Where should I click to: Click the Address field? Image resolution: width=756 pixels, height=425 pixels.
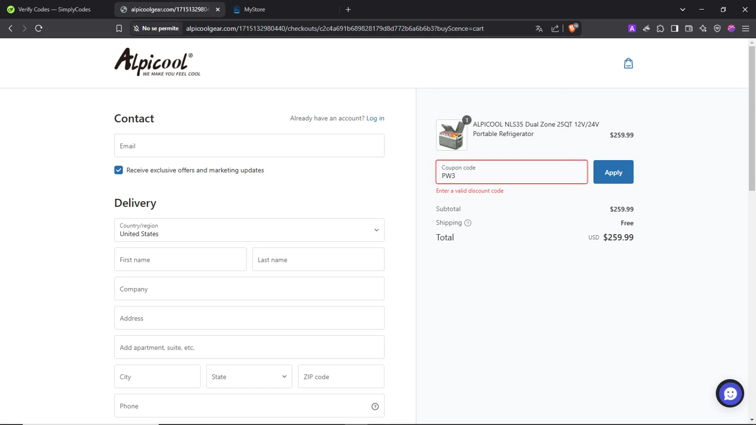[x=249, y=318]
